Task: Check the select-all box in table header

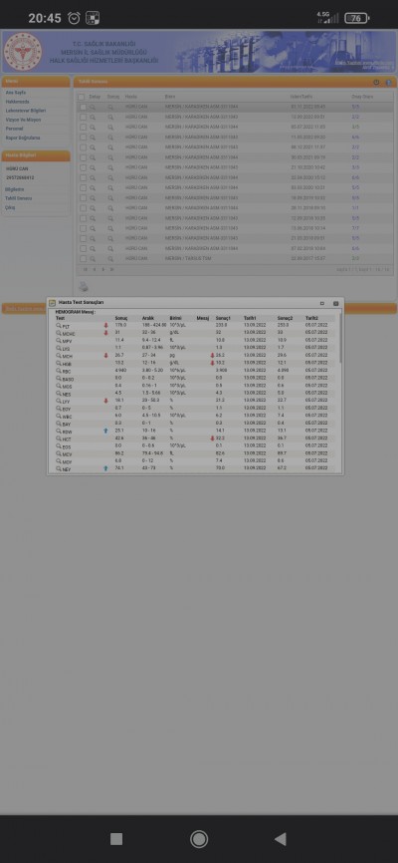Action: click(x=82, y=97)
